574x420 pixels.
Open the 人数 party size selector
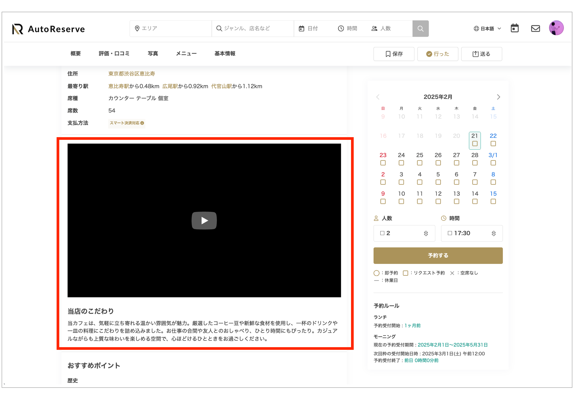[x=404, y=233]
